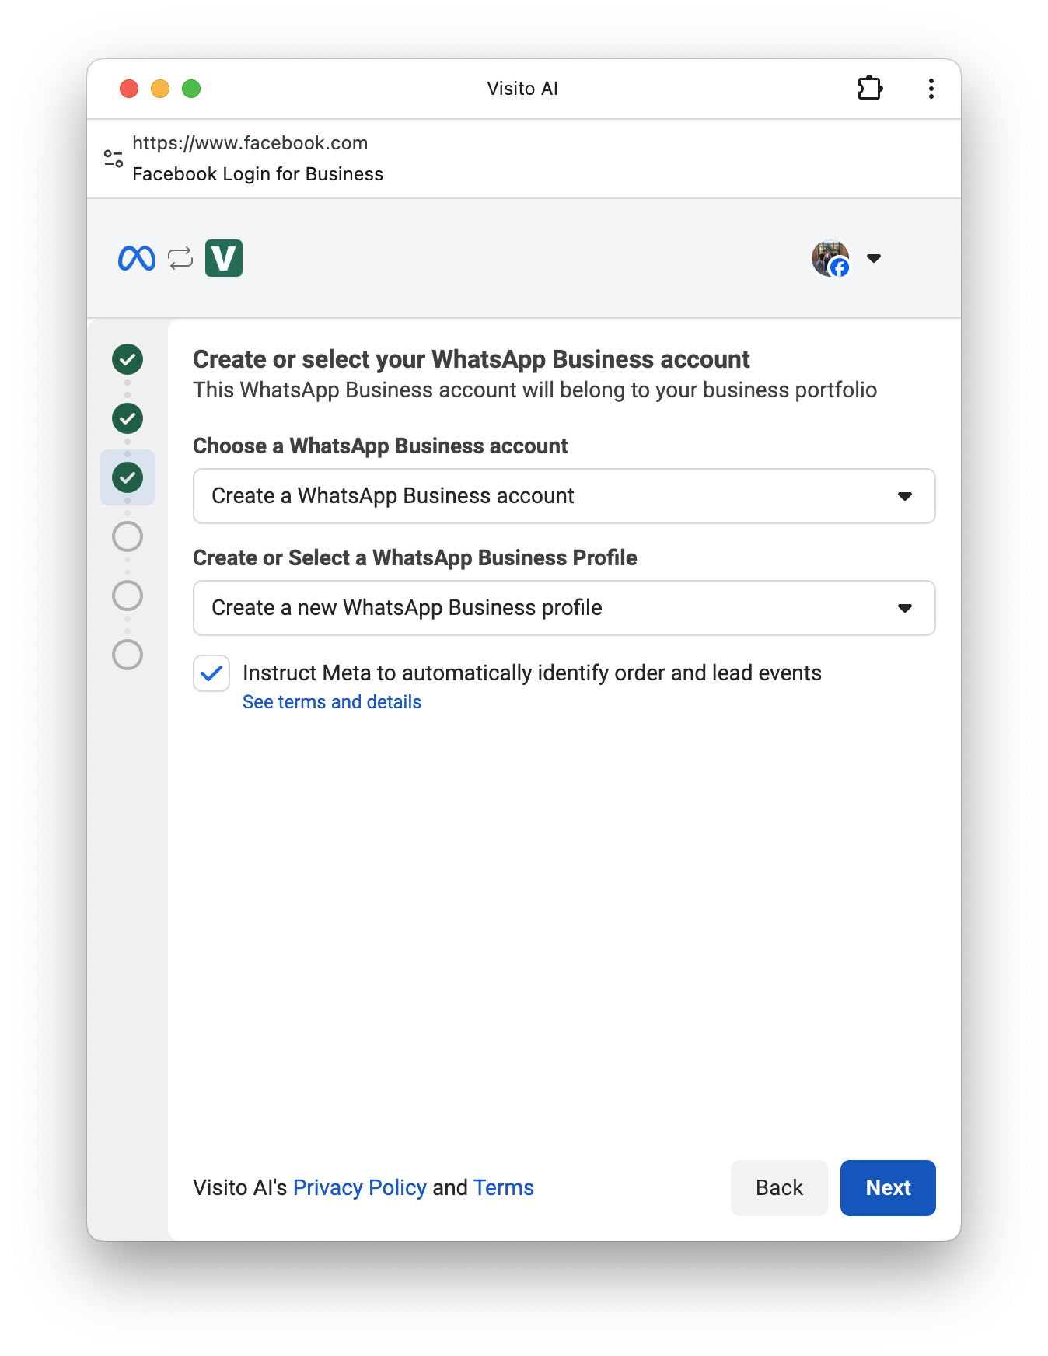This screenshot has width=1048, height=1356.
Task: Open Visito AI's Privacy Policy link
Action: (x=360, y=1187)
